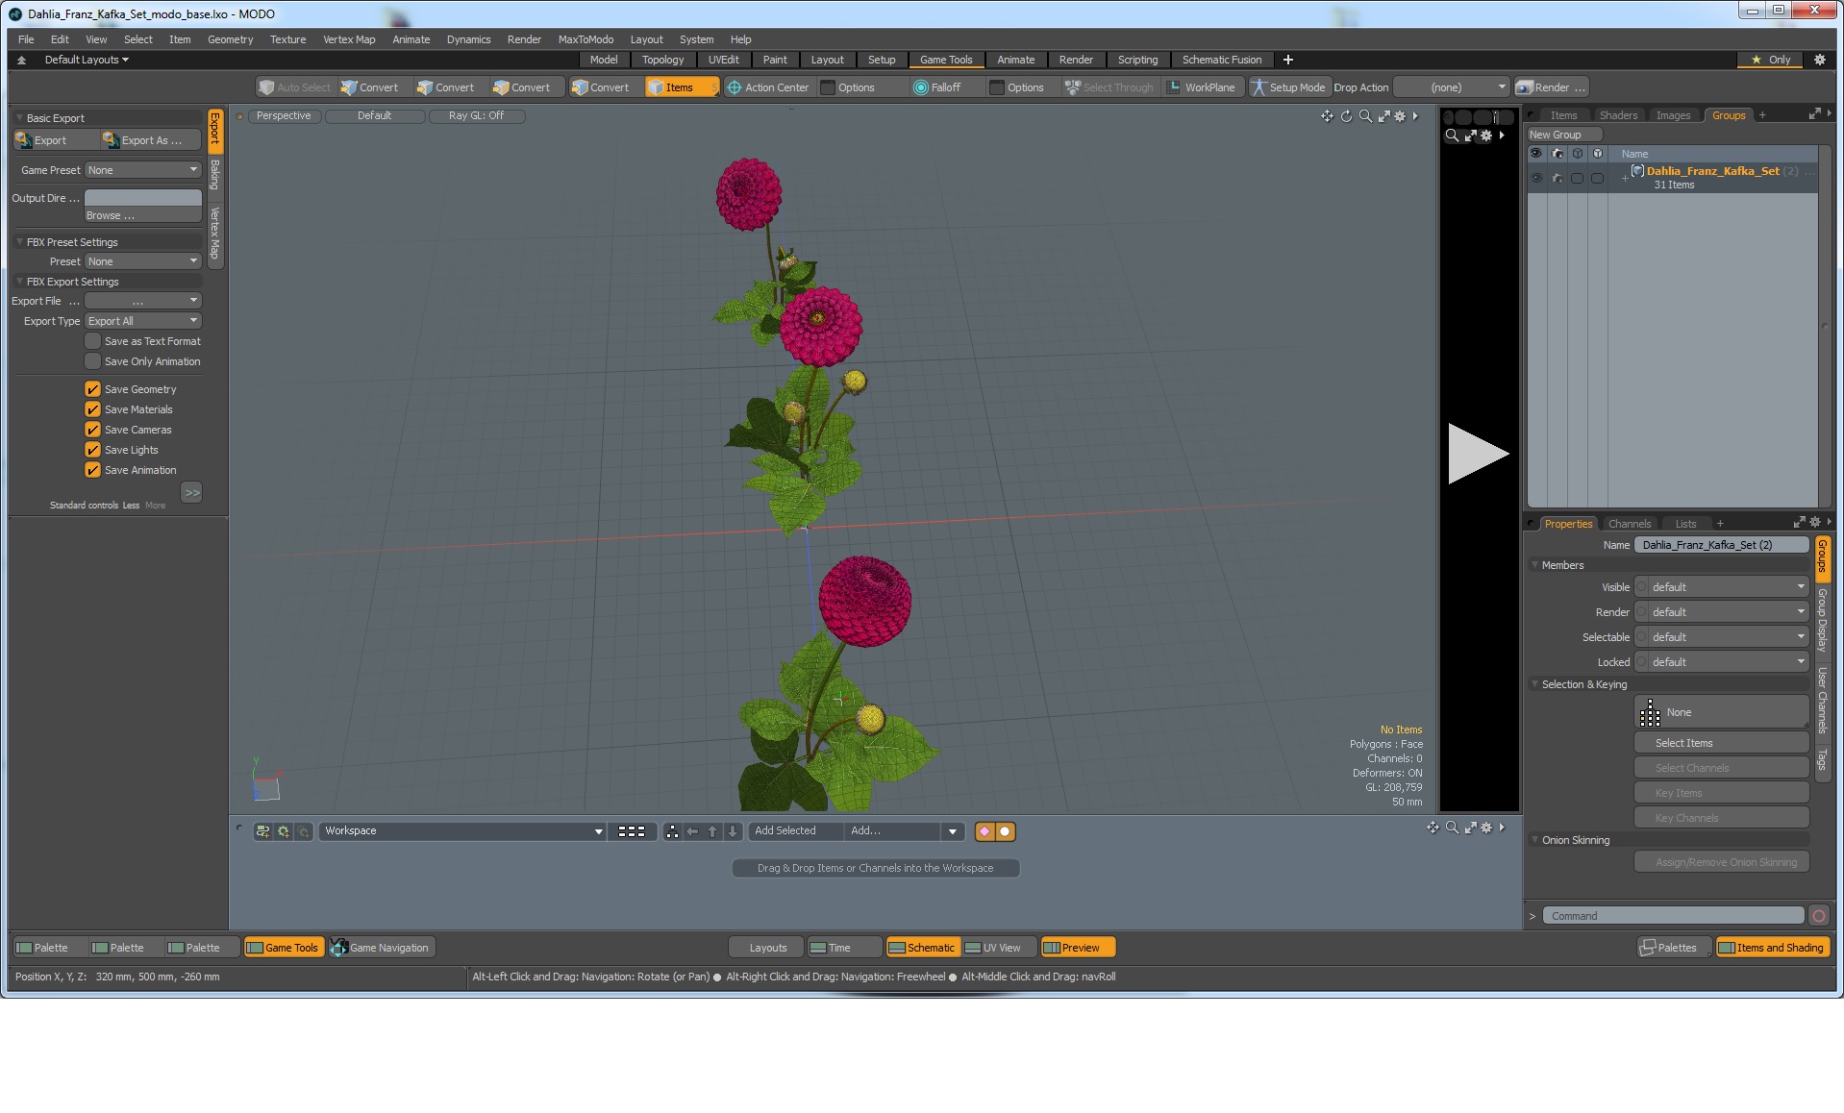Click the schematic hierarchy layout icon
Viewport: 1844px width, 1113px height.
pyautogui.click(x=672, y=831)
